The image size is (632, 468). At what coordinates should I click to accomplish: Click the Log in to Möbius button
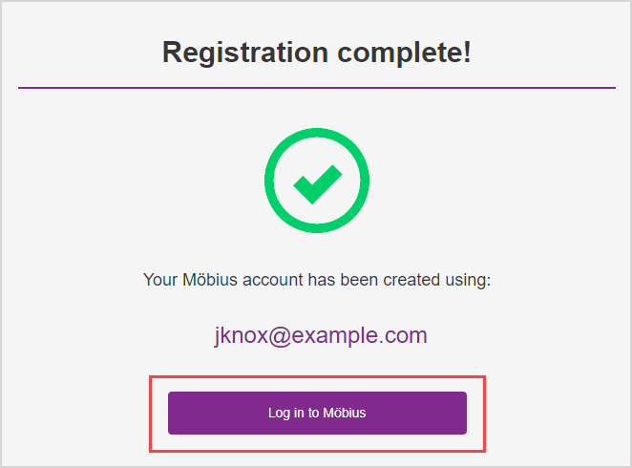point(317,413)
